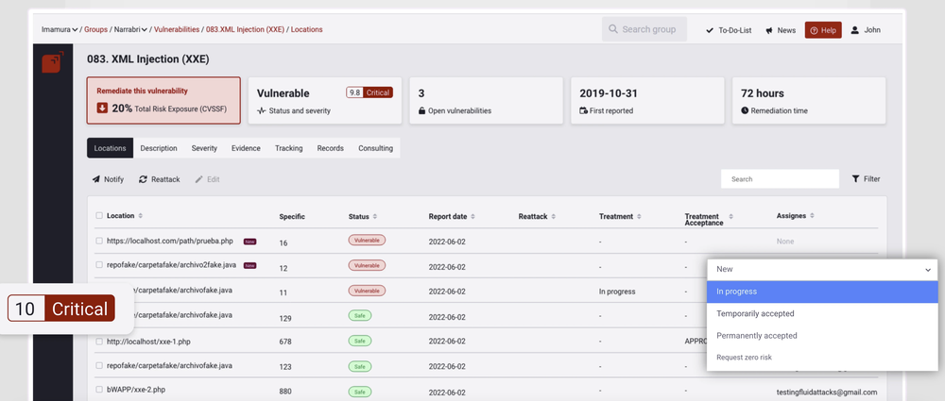The height and width of the screenshot is (401, 945).
Task: Sort by Status column arrows
Action: click(375, 216)
